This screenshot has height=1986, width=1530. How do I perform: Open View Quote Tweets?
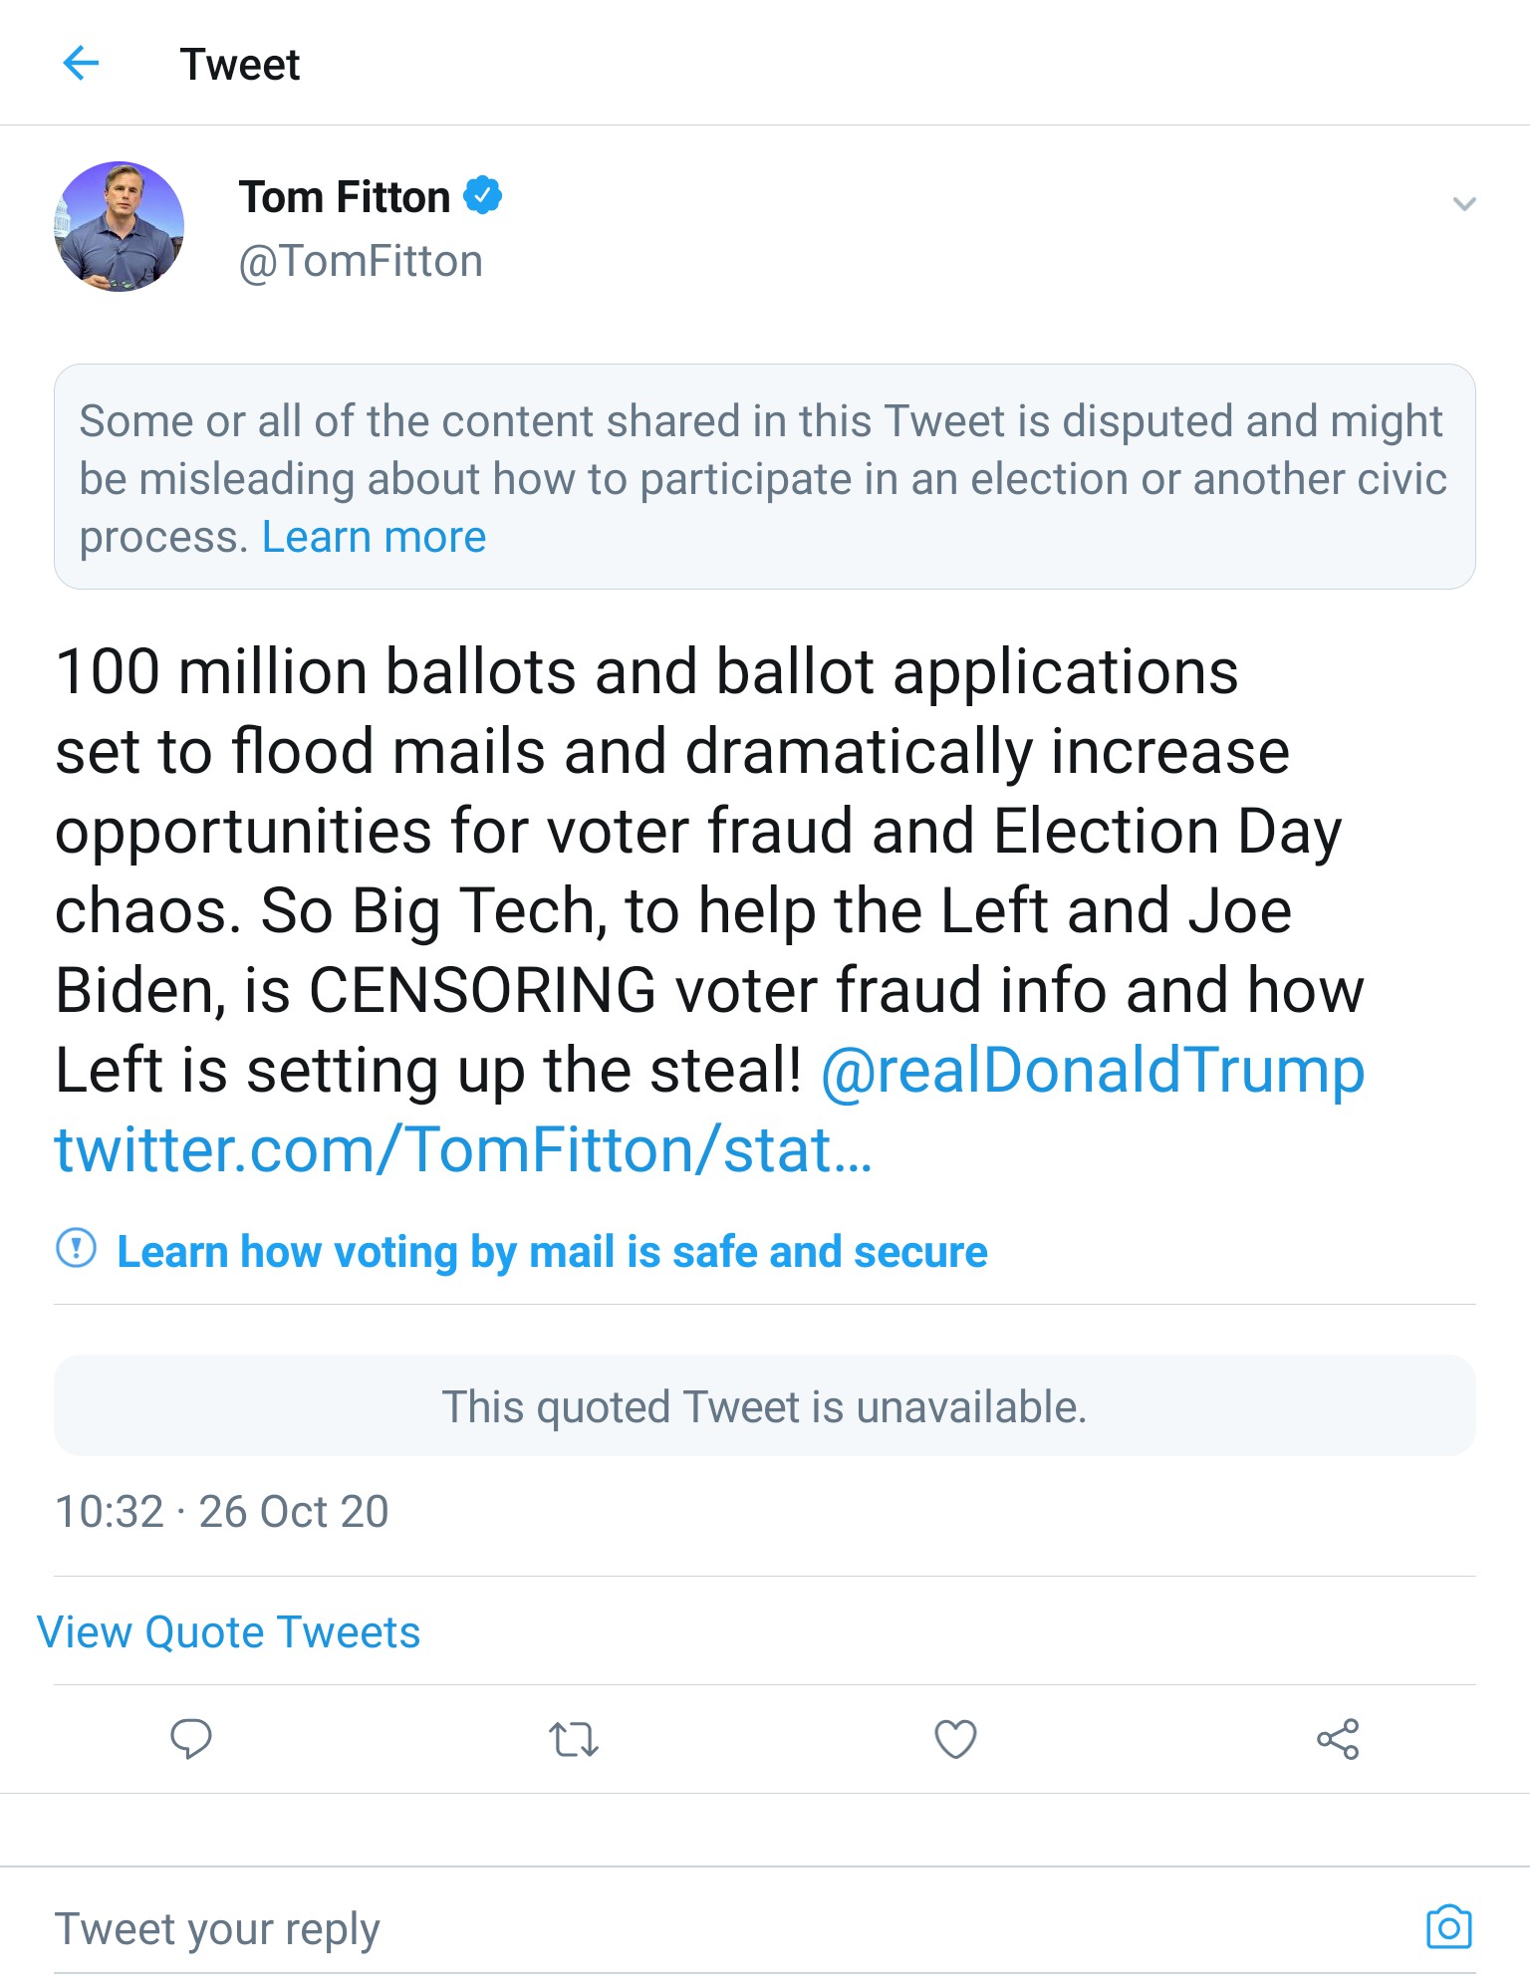pyautogui.click(x=228, y=1632)
